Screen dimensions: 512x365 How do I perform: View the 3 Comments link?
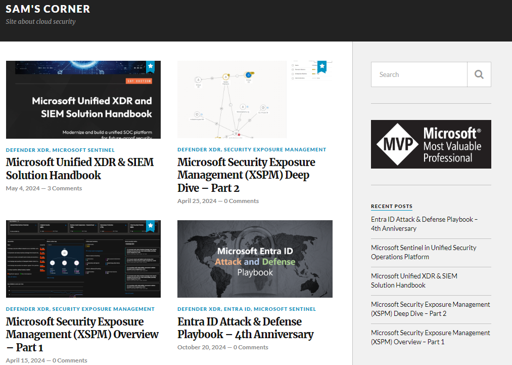65,188
